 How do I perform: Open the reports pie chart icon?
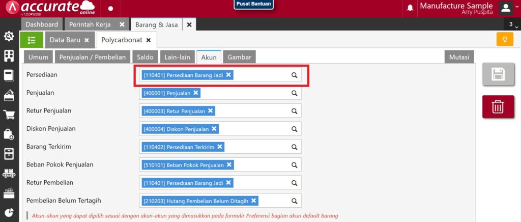9,212
